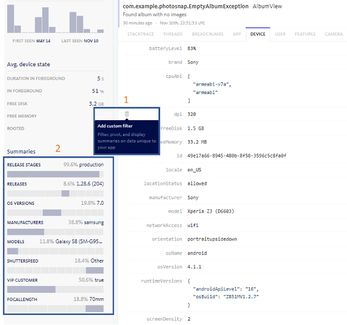Open the BREADCRUMBS tab

pyautogui.click(x=207, y=34)
